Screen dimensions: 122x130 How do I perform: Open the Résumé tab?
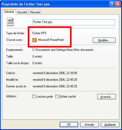pyautogui.click(x=35, y=12)
